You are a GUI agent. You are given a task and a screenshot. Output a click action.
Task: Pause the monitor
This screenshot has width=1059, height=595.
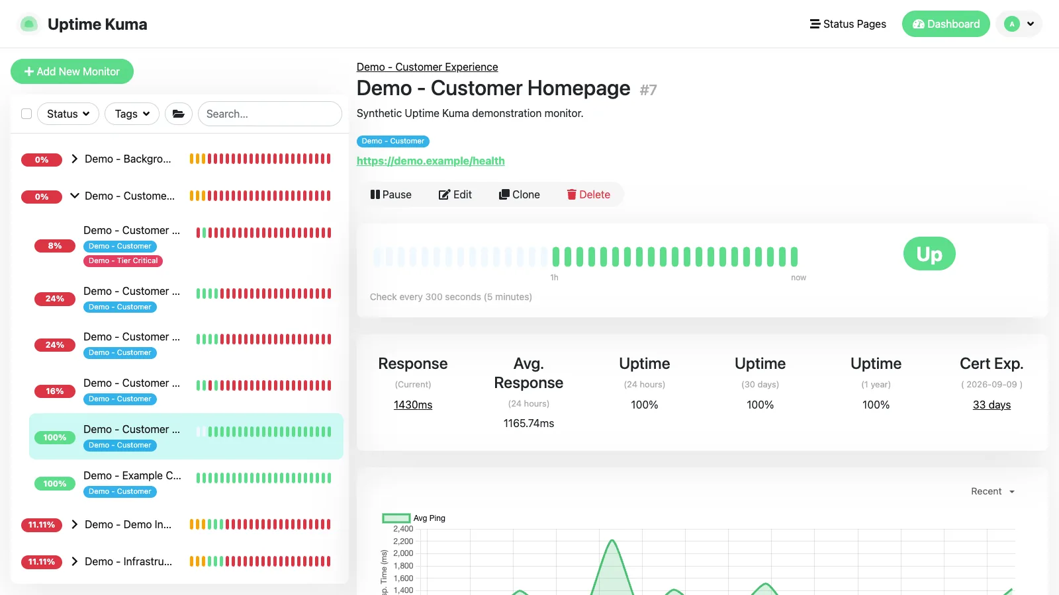pyautogui.click(x=391, y=194)
